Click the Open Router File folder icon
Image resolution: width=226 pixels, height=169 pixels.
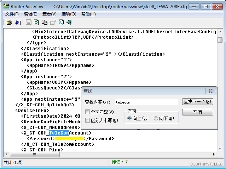[9, 23]
